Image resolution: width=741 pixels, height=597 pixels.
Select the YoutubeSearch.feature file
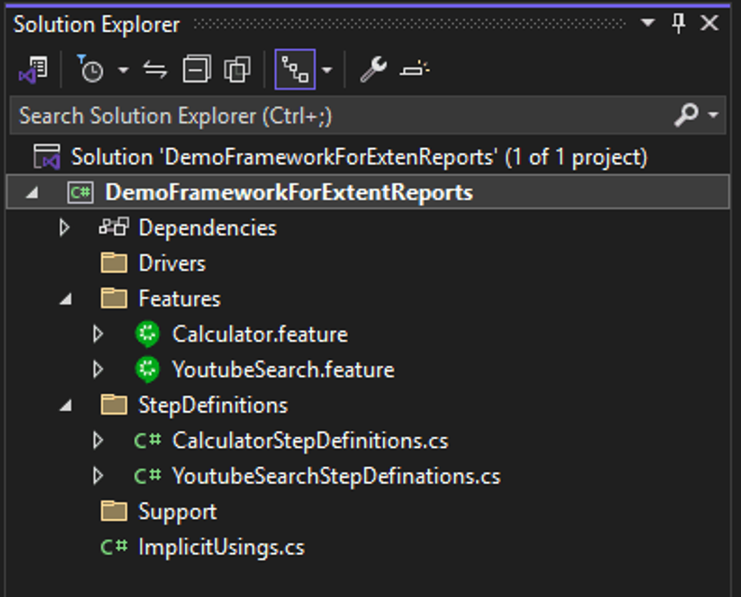pos(283,370)
